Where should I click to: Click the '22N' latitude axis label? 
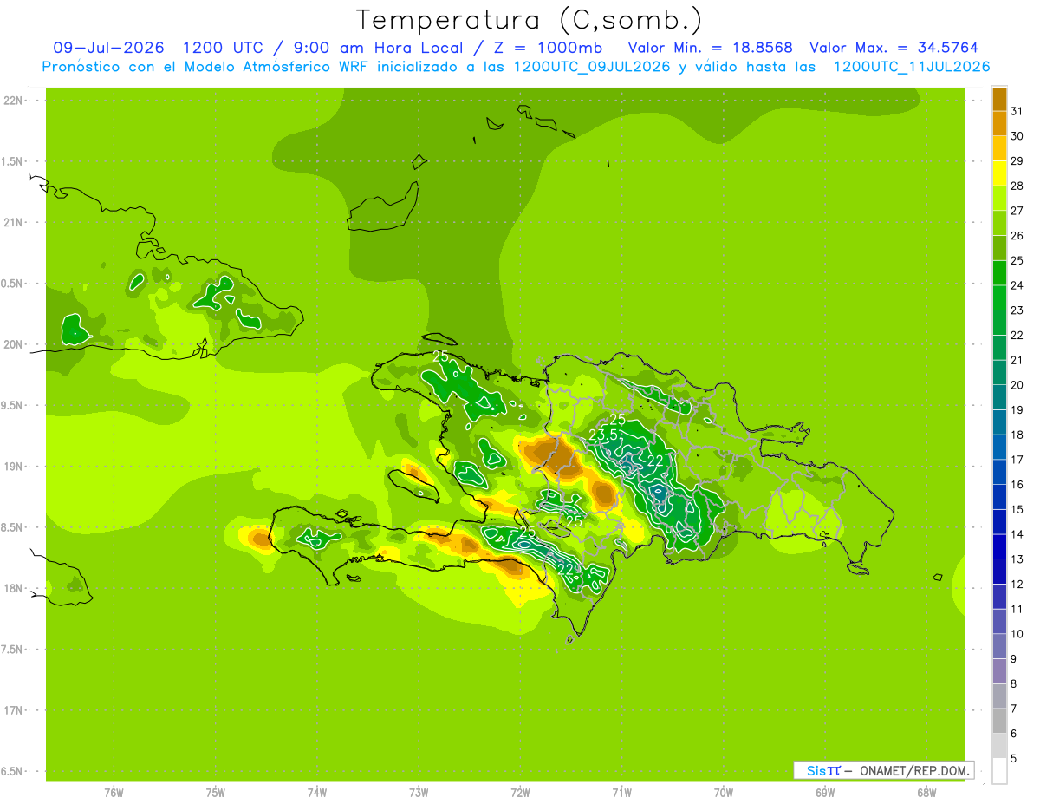coord(12,101)
